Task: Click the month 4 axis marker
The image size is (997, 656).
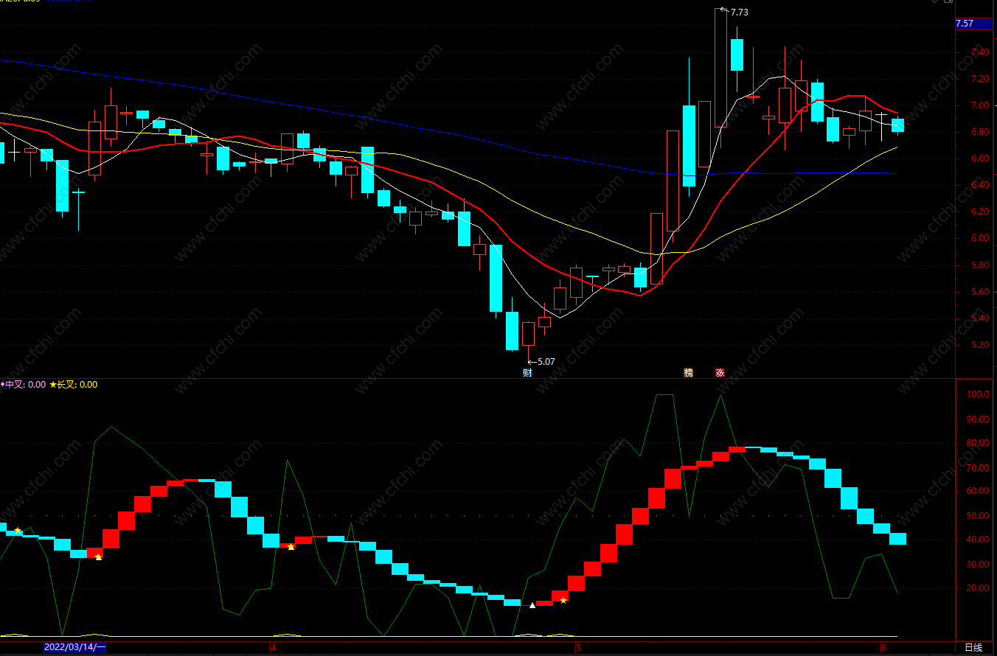Action: pos(273,648)
